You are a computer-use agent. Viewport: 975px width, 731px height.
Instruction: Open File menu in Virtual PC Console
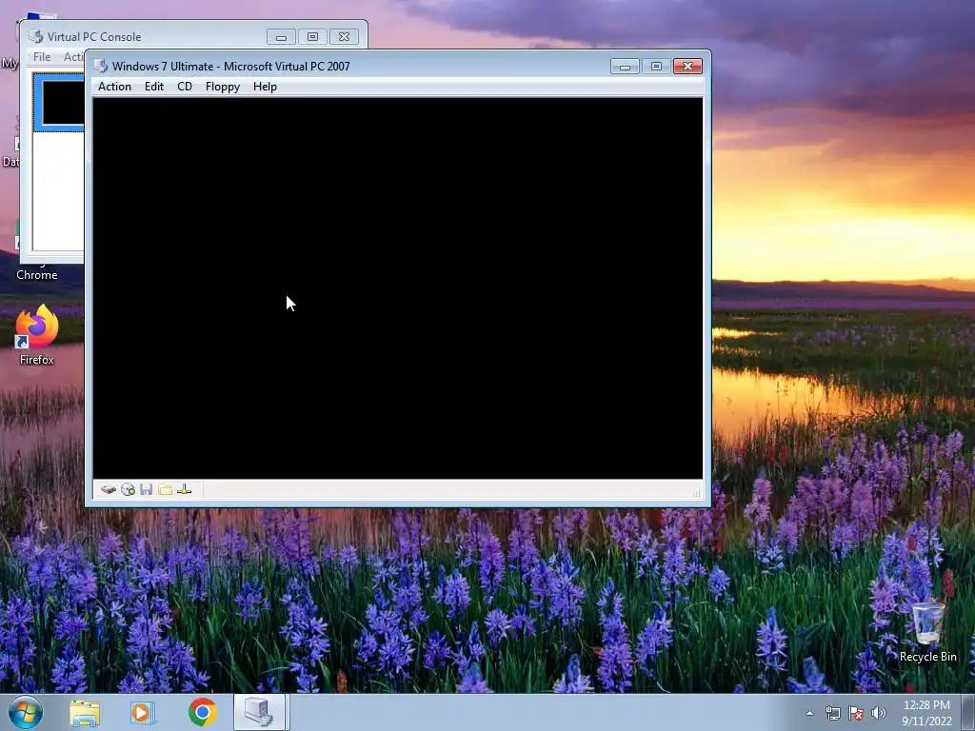click(x=42, y=56)
